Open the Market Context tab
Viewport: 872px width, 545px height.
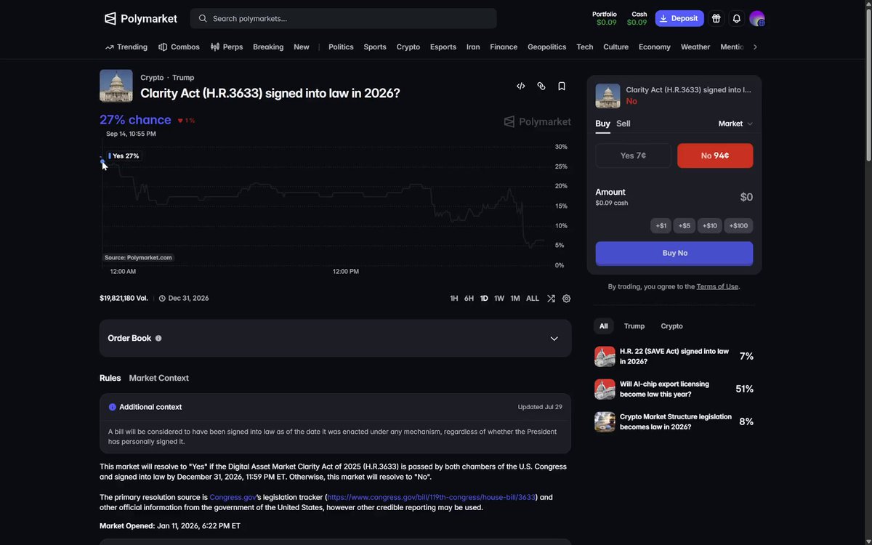[x=159, y=378]
